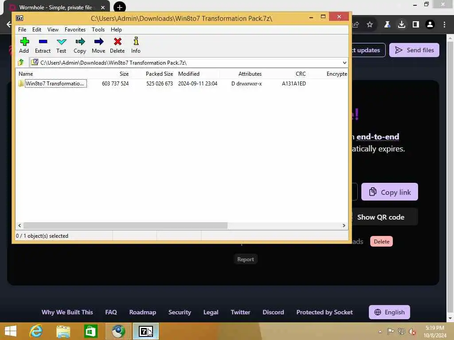Run the Test archive tool
The height and width of the screenshot is (340, 454).
(61, 45)
